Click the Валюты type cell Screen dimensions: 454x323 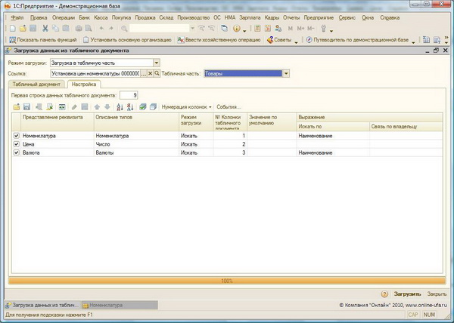pos(136,152)
